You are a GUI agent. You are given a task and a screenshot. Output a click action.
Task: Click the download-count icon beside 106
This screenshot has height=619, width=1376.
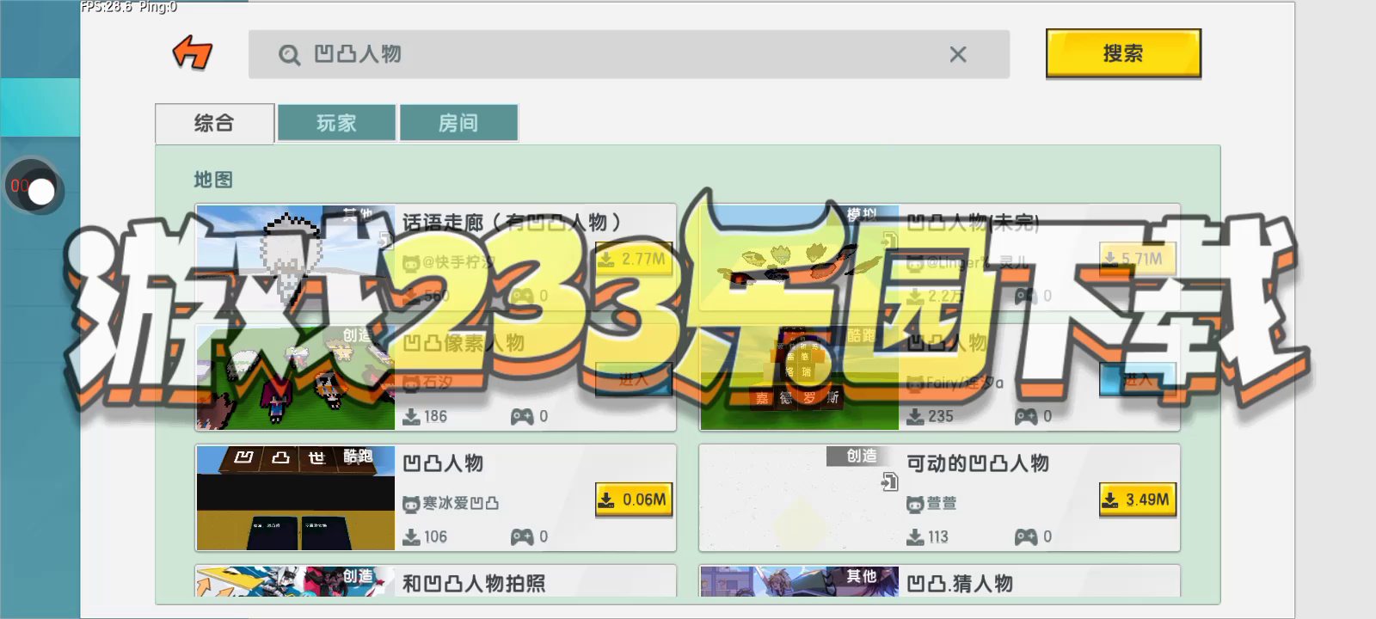pos(412,537)
